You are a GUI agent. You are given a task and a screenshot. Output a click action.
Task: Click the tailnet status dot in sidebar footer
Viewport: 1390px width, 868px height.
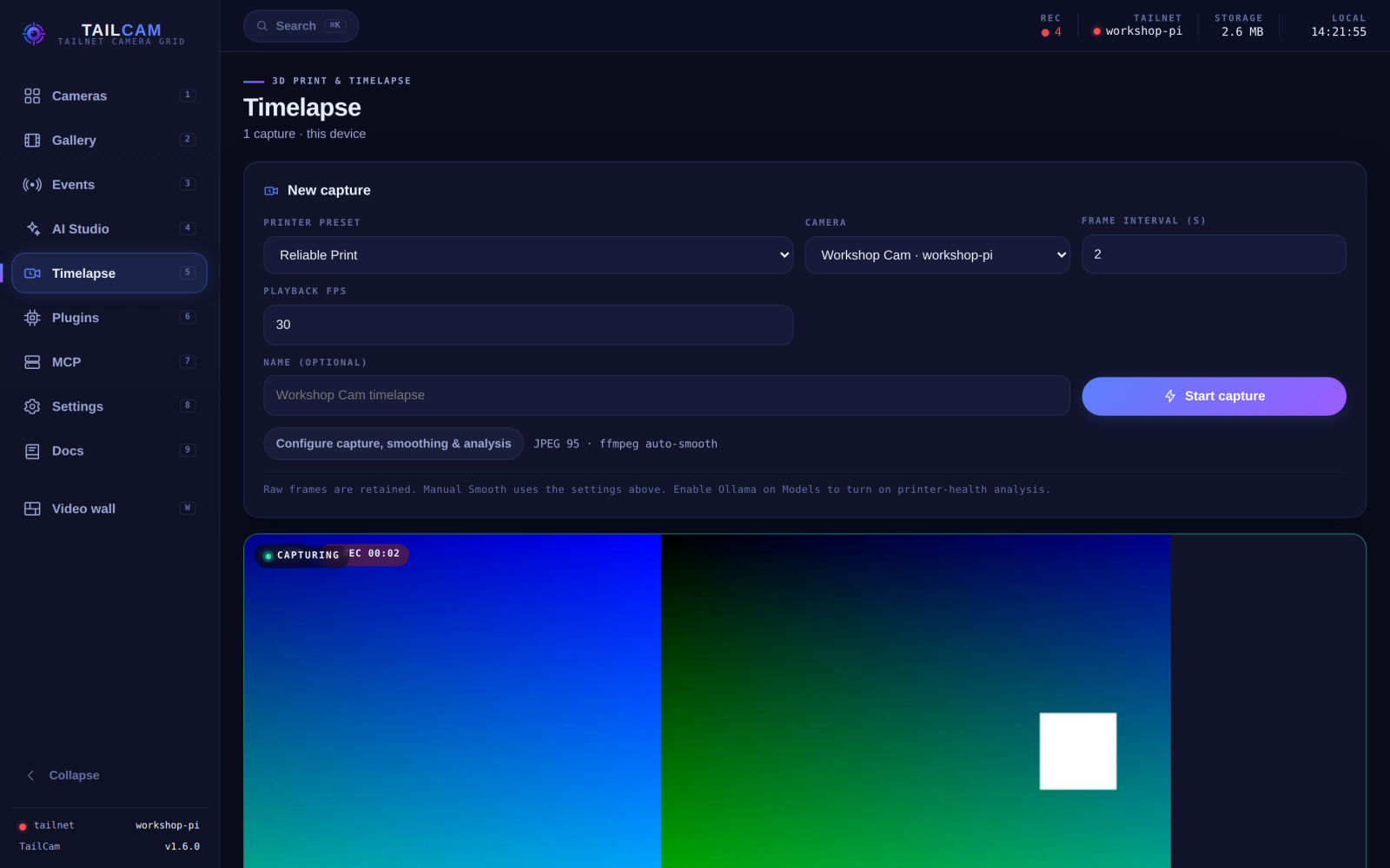23,826
